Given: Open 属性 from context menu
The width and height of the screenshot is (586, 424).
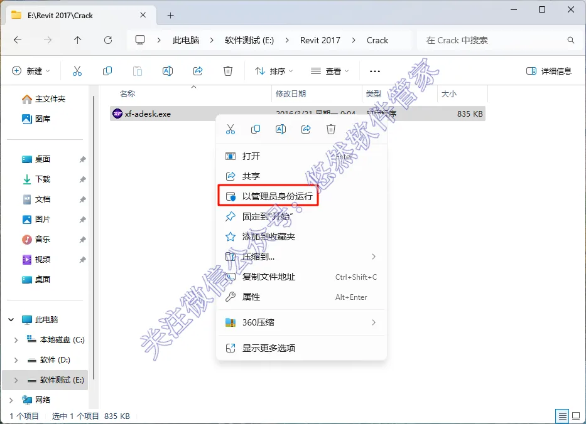Looking at the screenshot, I should pos(301,297).
